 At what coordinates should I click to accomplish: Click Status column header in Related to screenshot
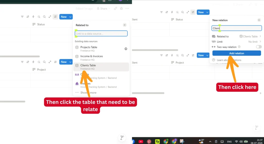39,24
